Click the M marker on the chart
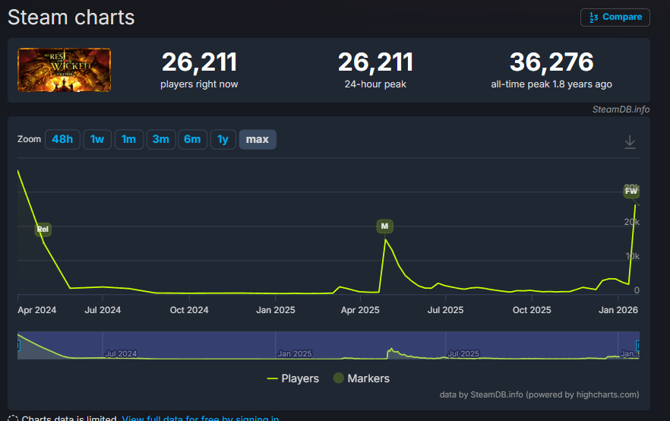 pos(384,226)
